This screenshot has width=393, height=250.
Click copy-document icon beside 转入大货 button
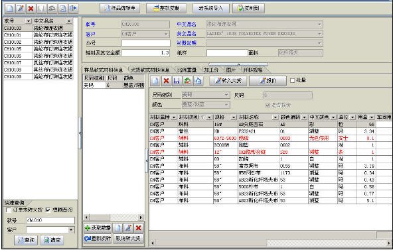point(198,81)
